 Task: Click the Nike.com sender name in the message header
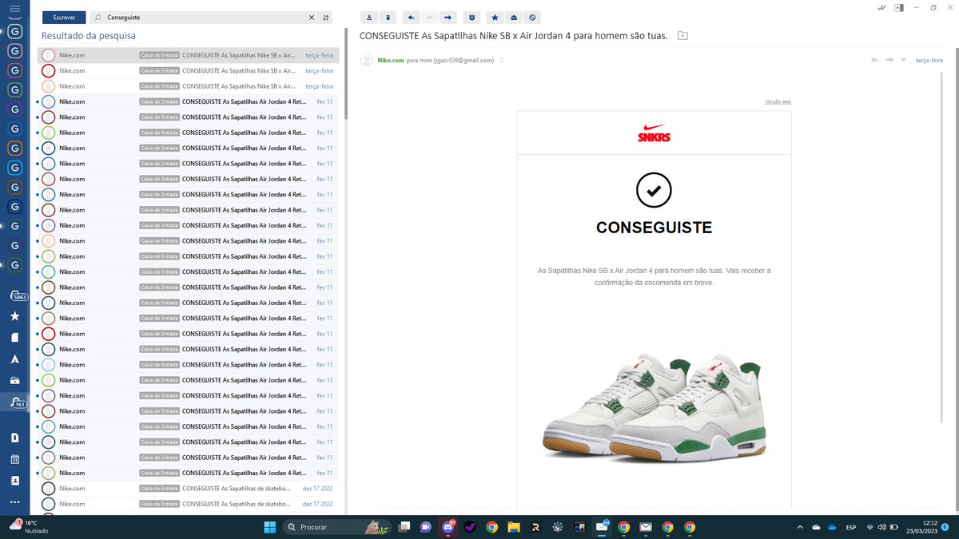391,60
